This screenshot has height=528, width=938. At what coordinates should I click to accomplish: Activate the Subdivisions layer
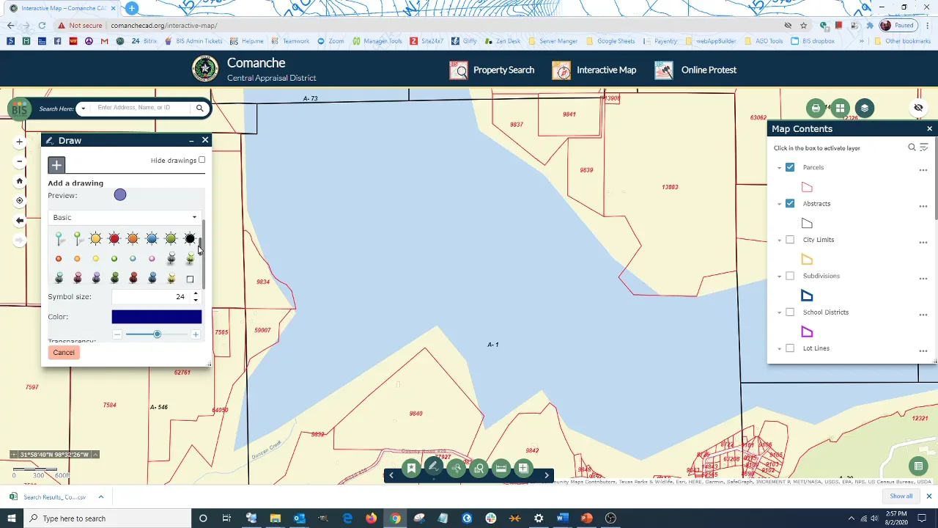[x=790, y=276]
